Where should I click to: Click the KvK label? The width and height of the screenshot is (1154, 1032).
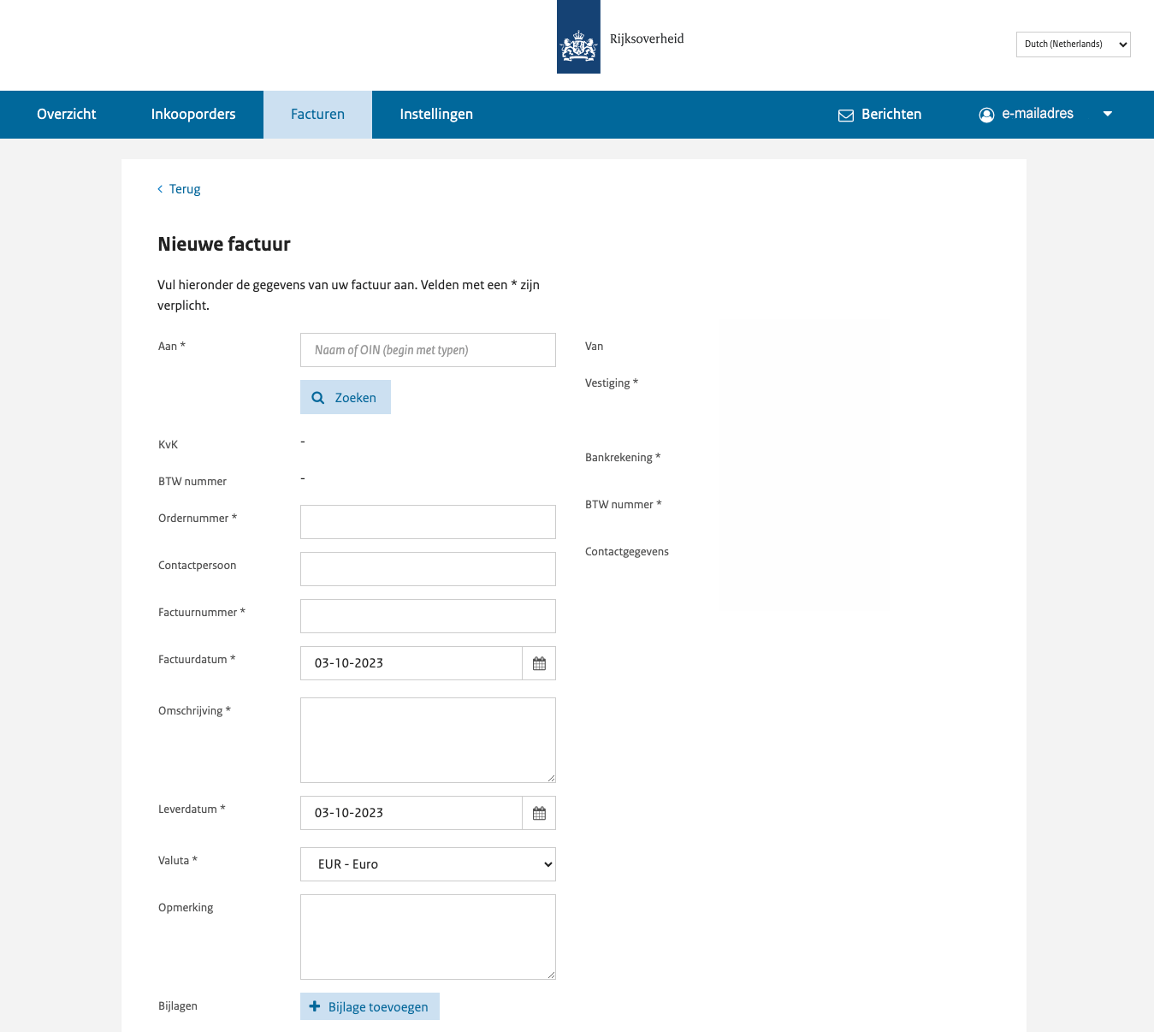click(168, 445)
